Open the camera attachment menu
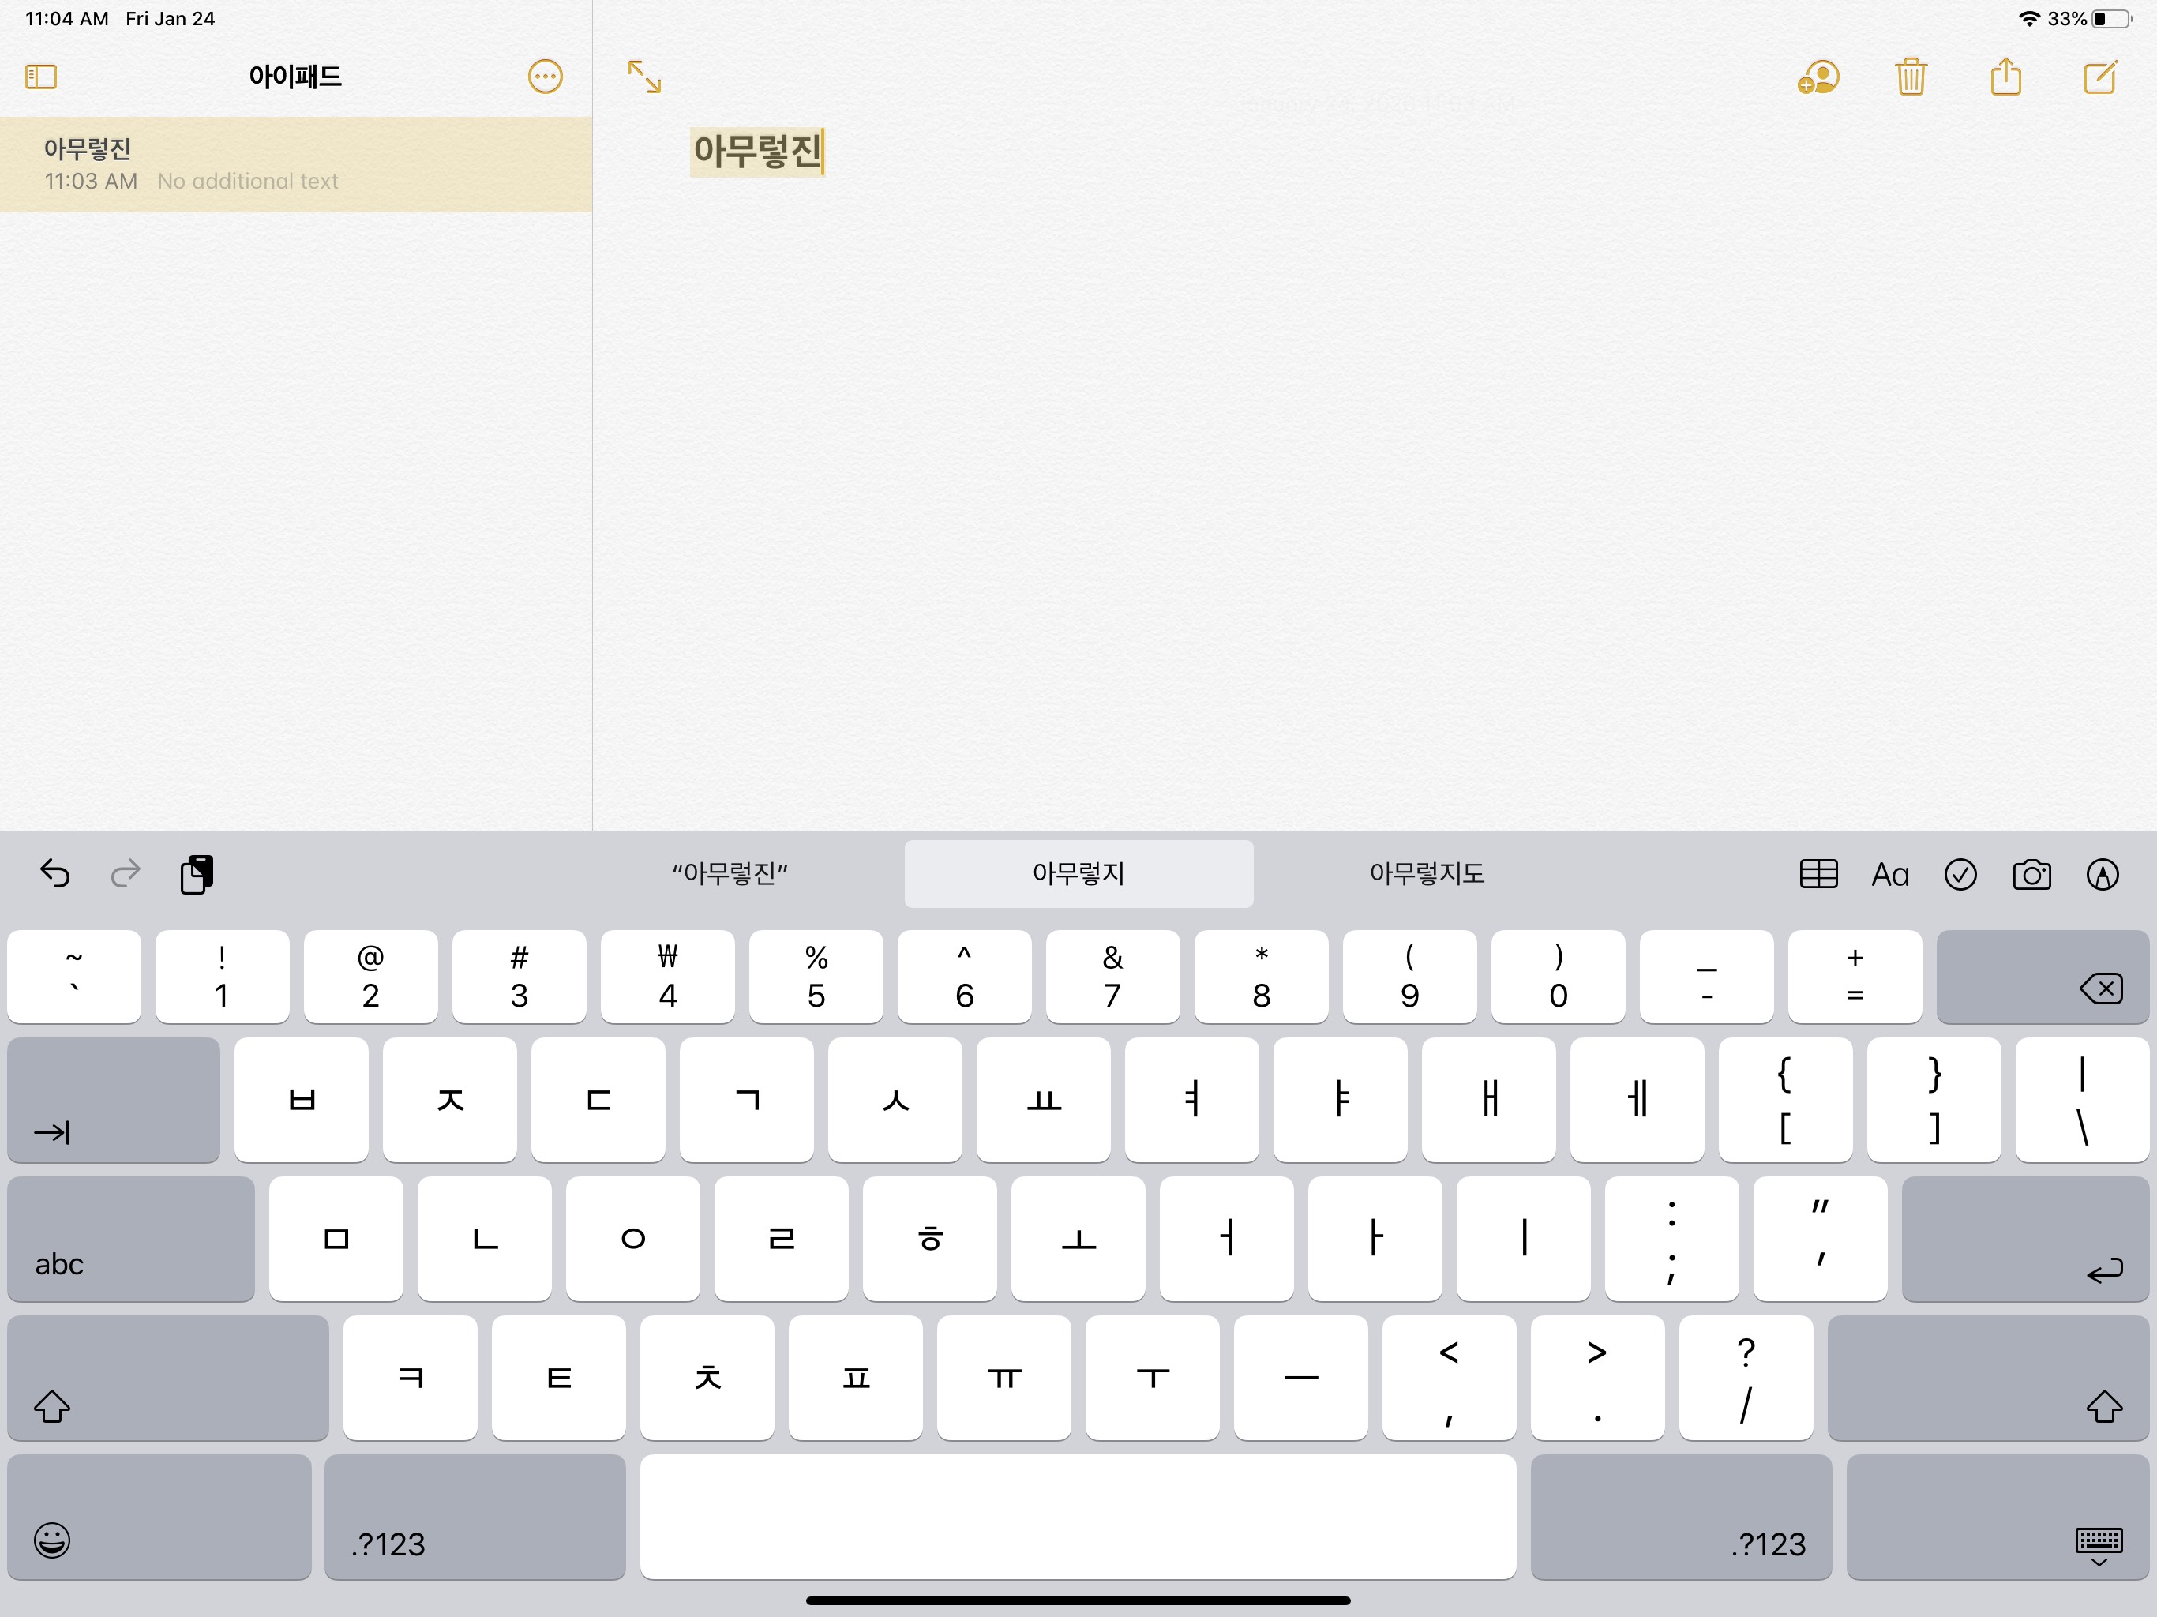This screenshot has width=2157, height=1617. pyautogui.click(x=2031, y=874)
